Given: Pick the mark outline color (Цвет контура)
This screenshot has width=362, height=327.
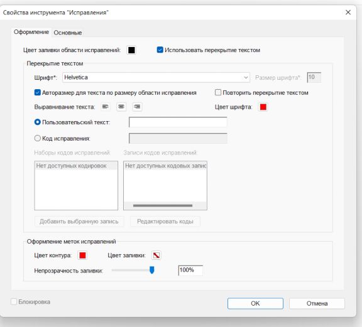Looking at the screenshot, I should pos(82,255).
